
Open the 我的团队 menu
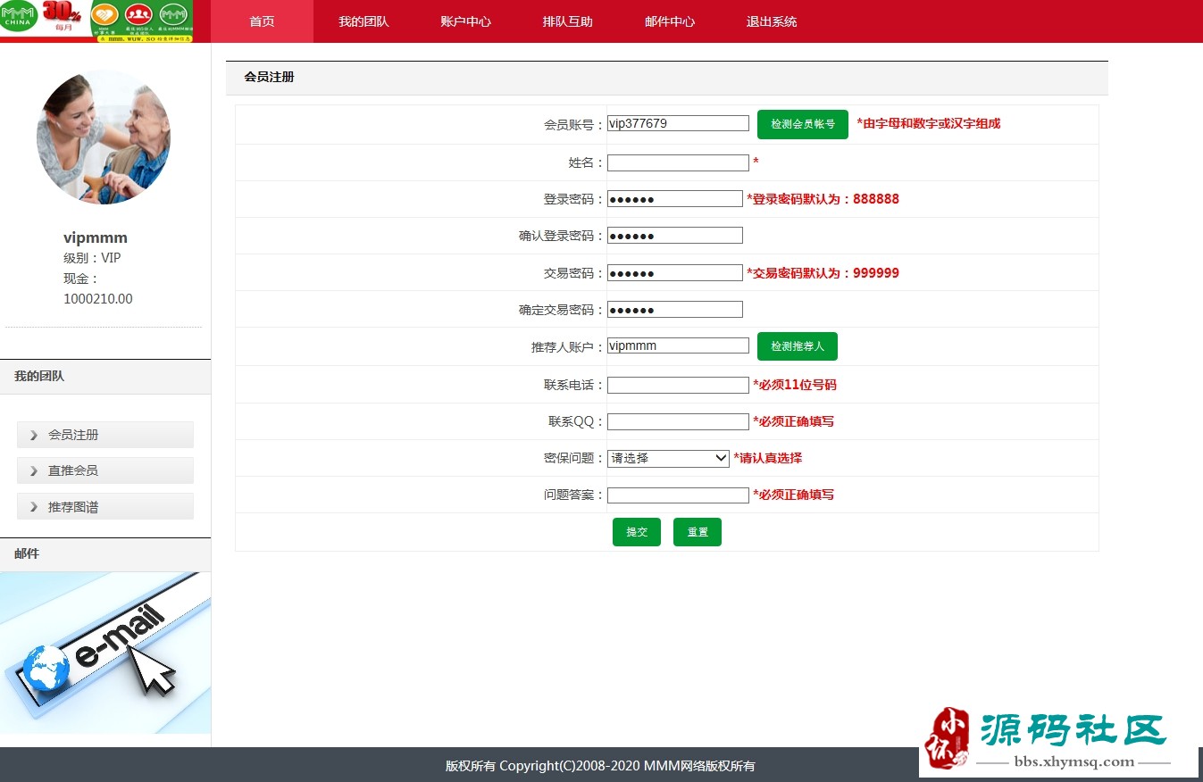coord(363,21)
